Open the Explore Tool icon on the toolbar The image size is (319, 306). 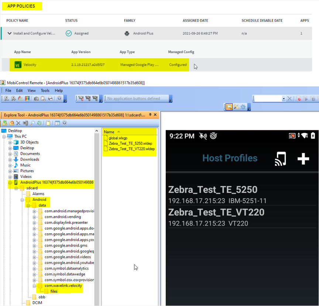coord(229,107)
